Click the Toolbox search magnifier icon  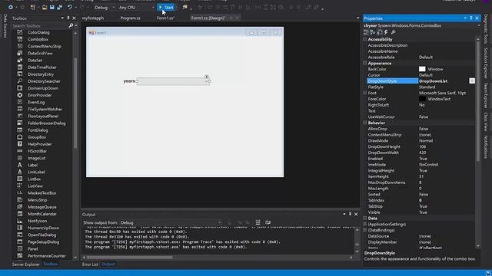[71, 25]
